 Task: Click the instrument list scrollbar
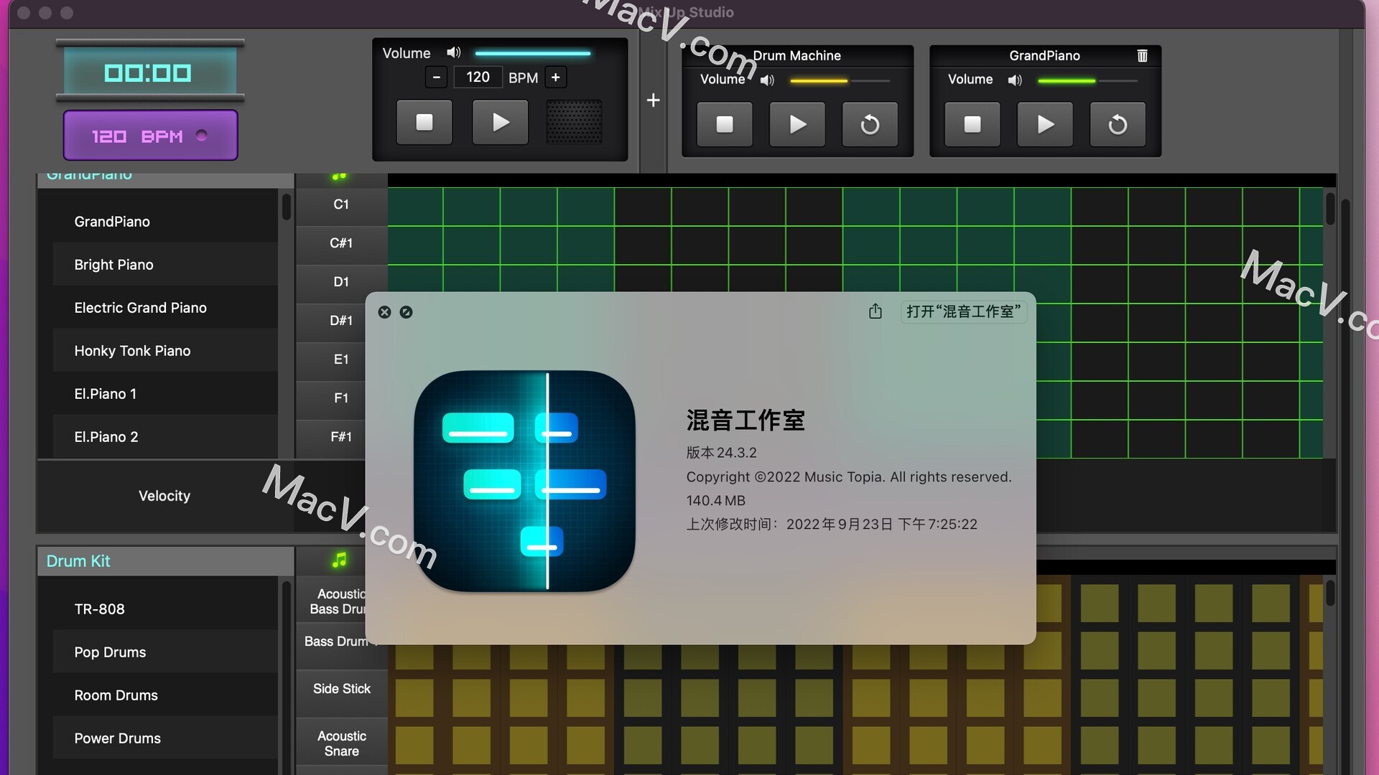[287, 207]
